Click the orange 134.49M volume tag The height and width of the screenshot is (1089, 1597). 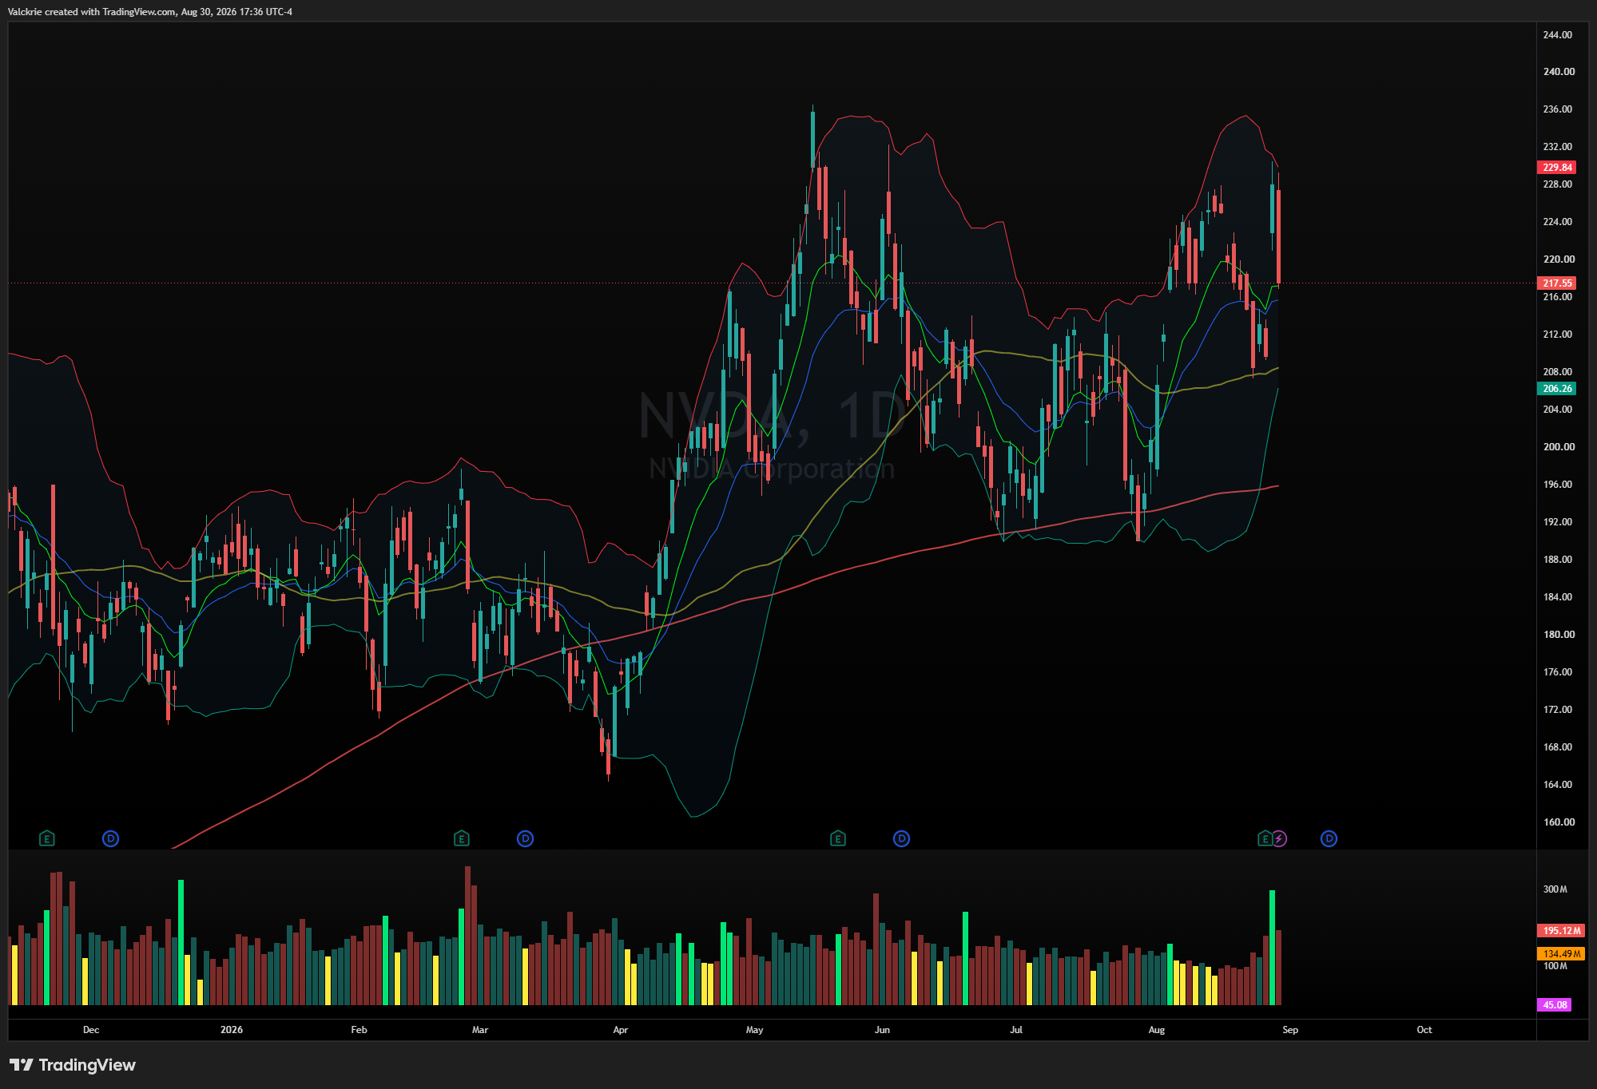coord(1561,954)
